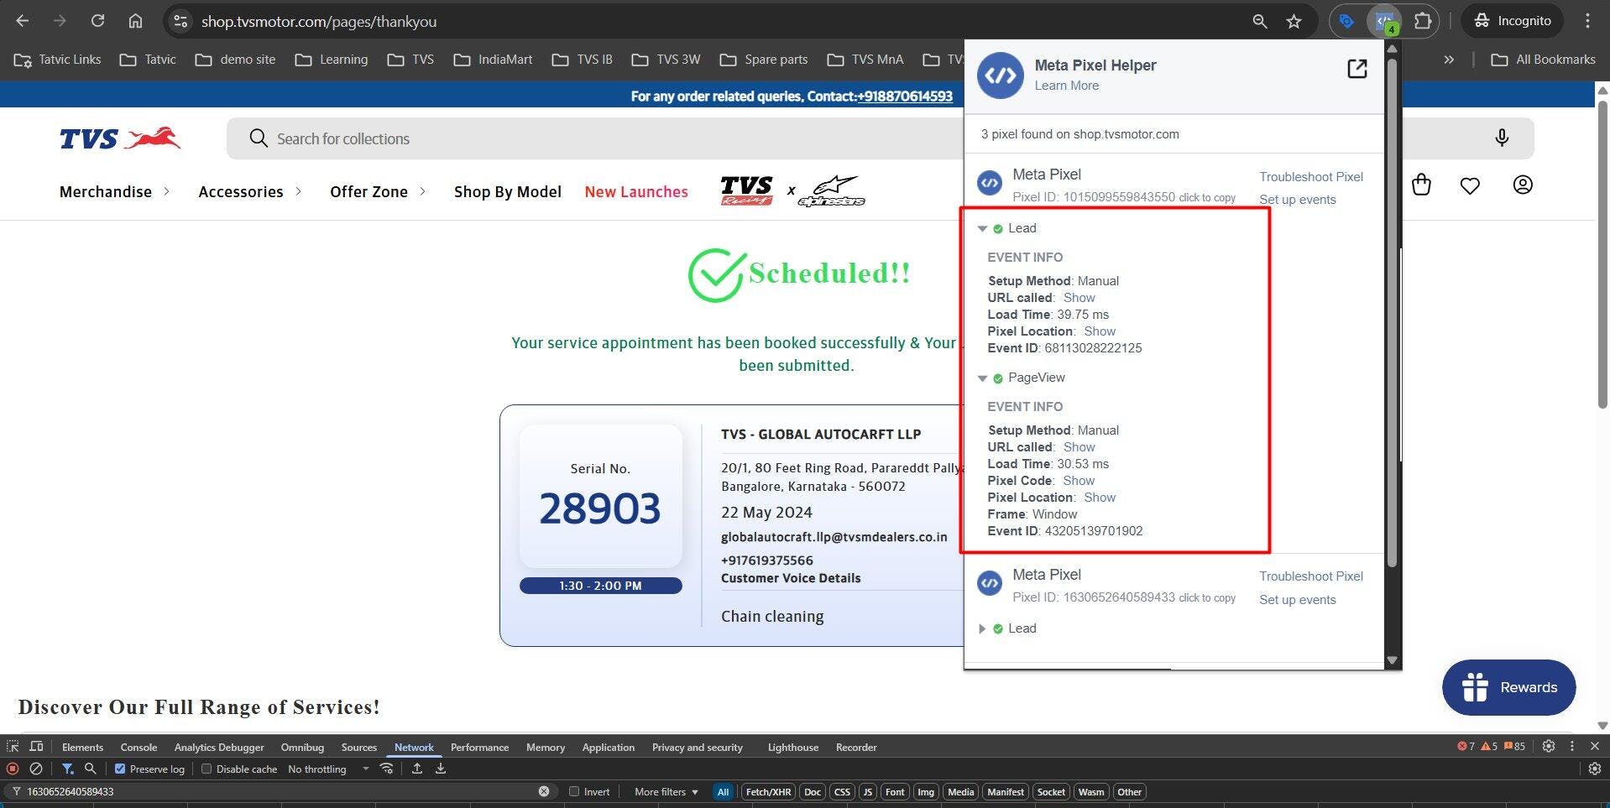Click the shopping bag cart icon
The height and width of the screenshot is (808, 1610).
tap(1420, 185)
